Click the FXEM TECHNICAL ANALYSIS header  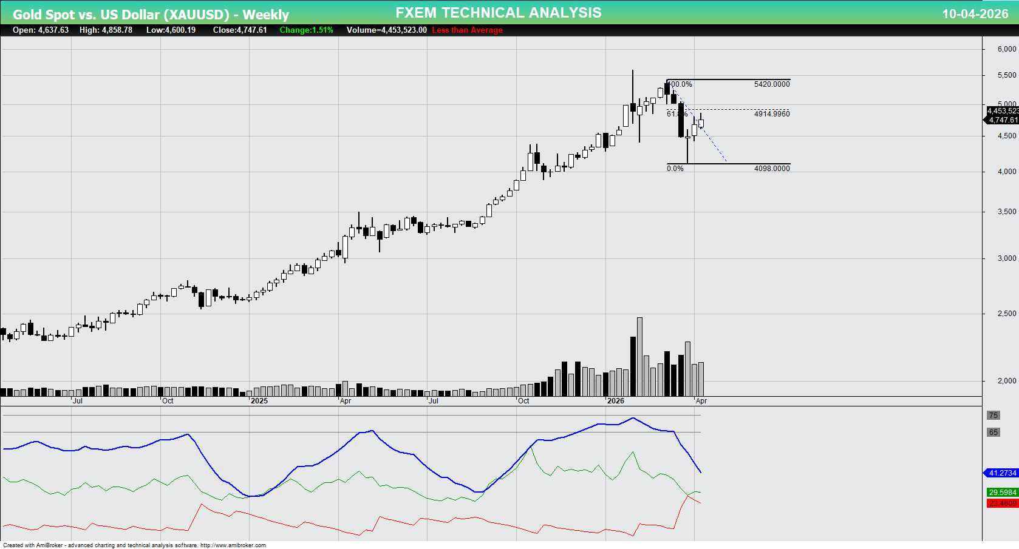point(498,12)
